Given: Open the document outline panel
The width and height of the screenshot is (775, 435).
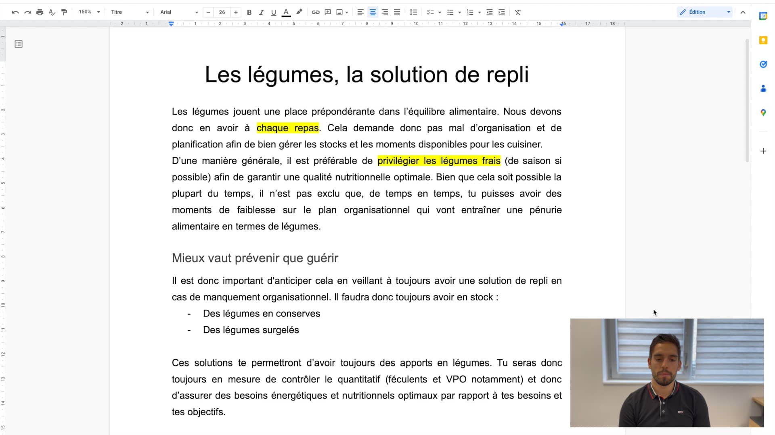Looking at the screenshot, I should [19, 44].
